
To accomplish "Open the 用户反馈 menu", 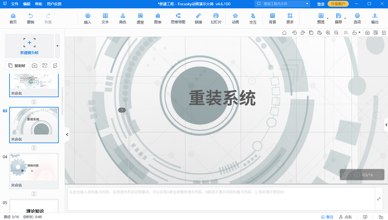I will tap(54, 4).
